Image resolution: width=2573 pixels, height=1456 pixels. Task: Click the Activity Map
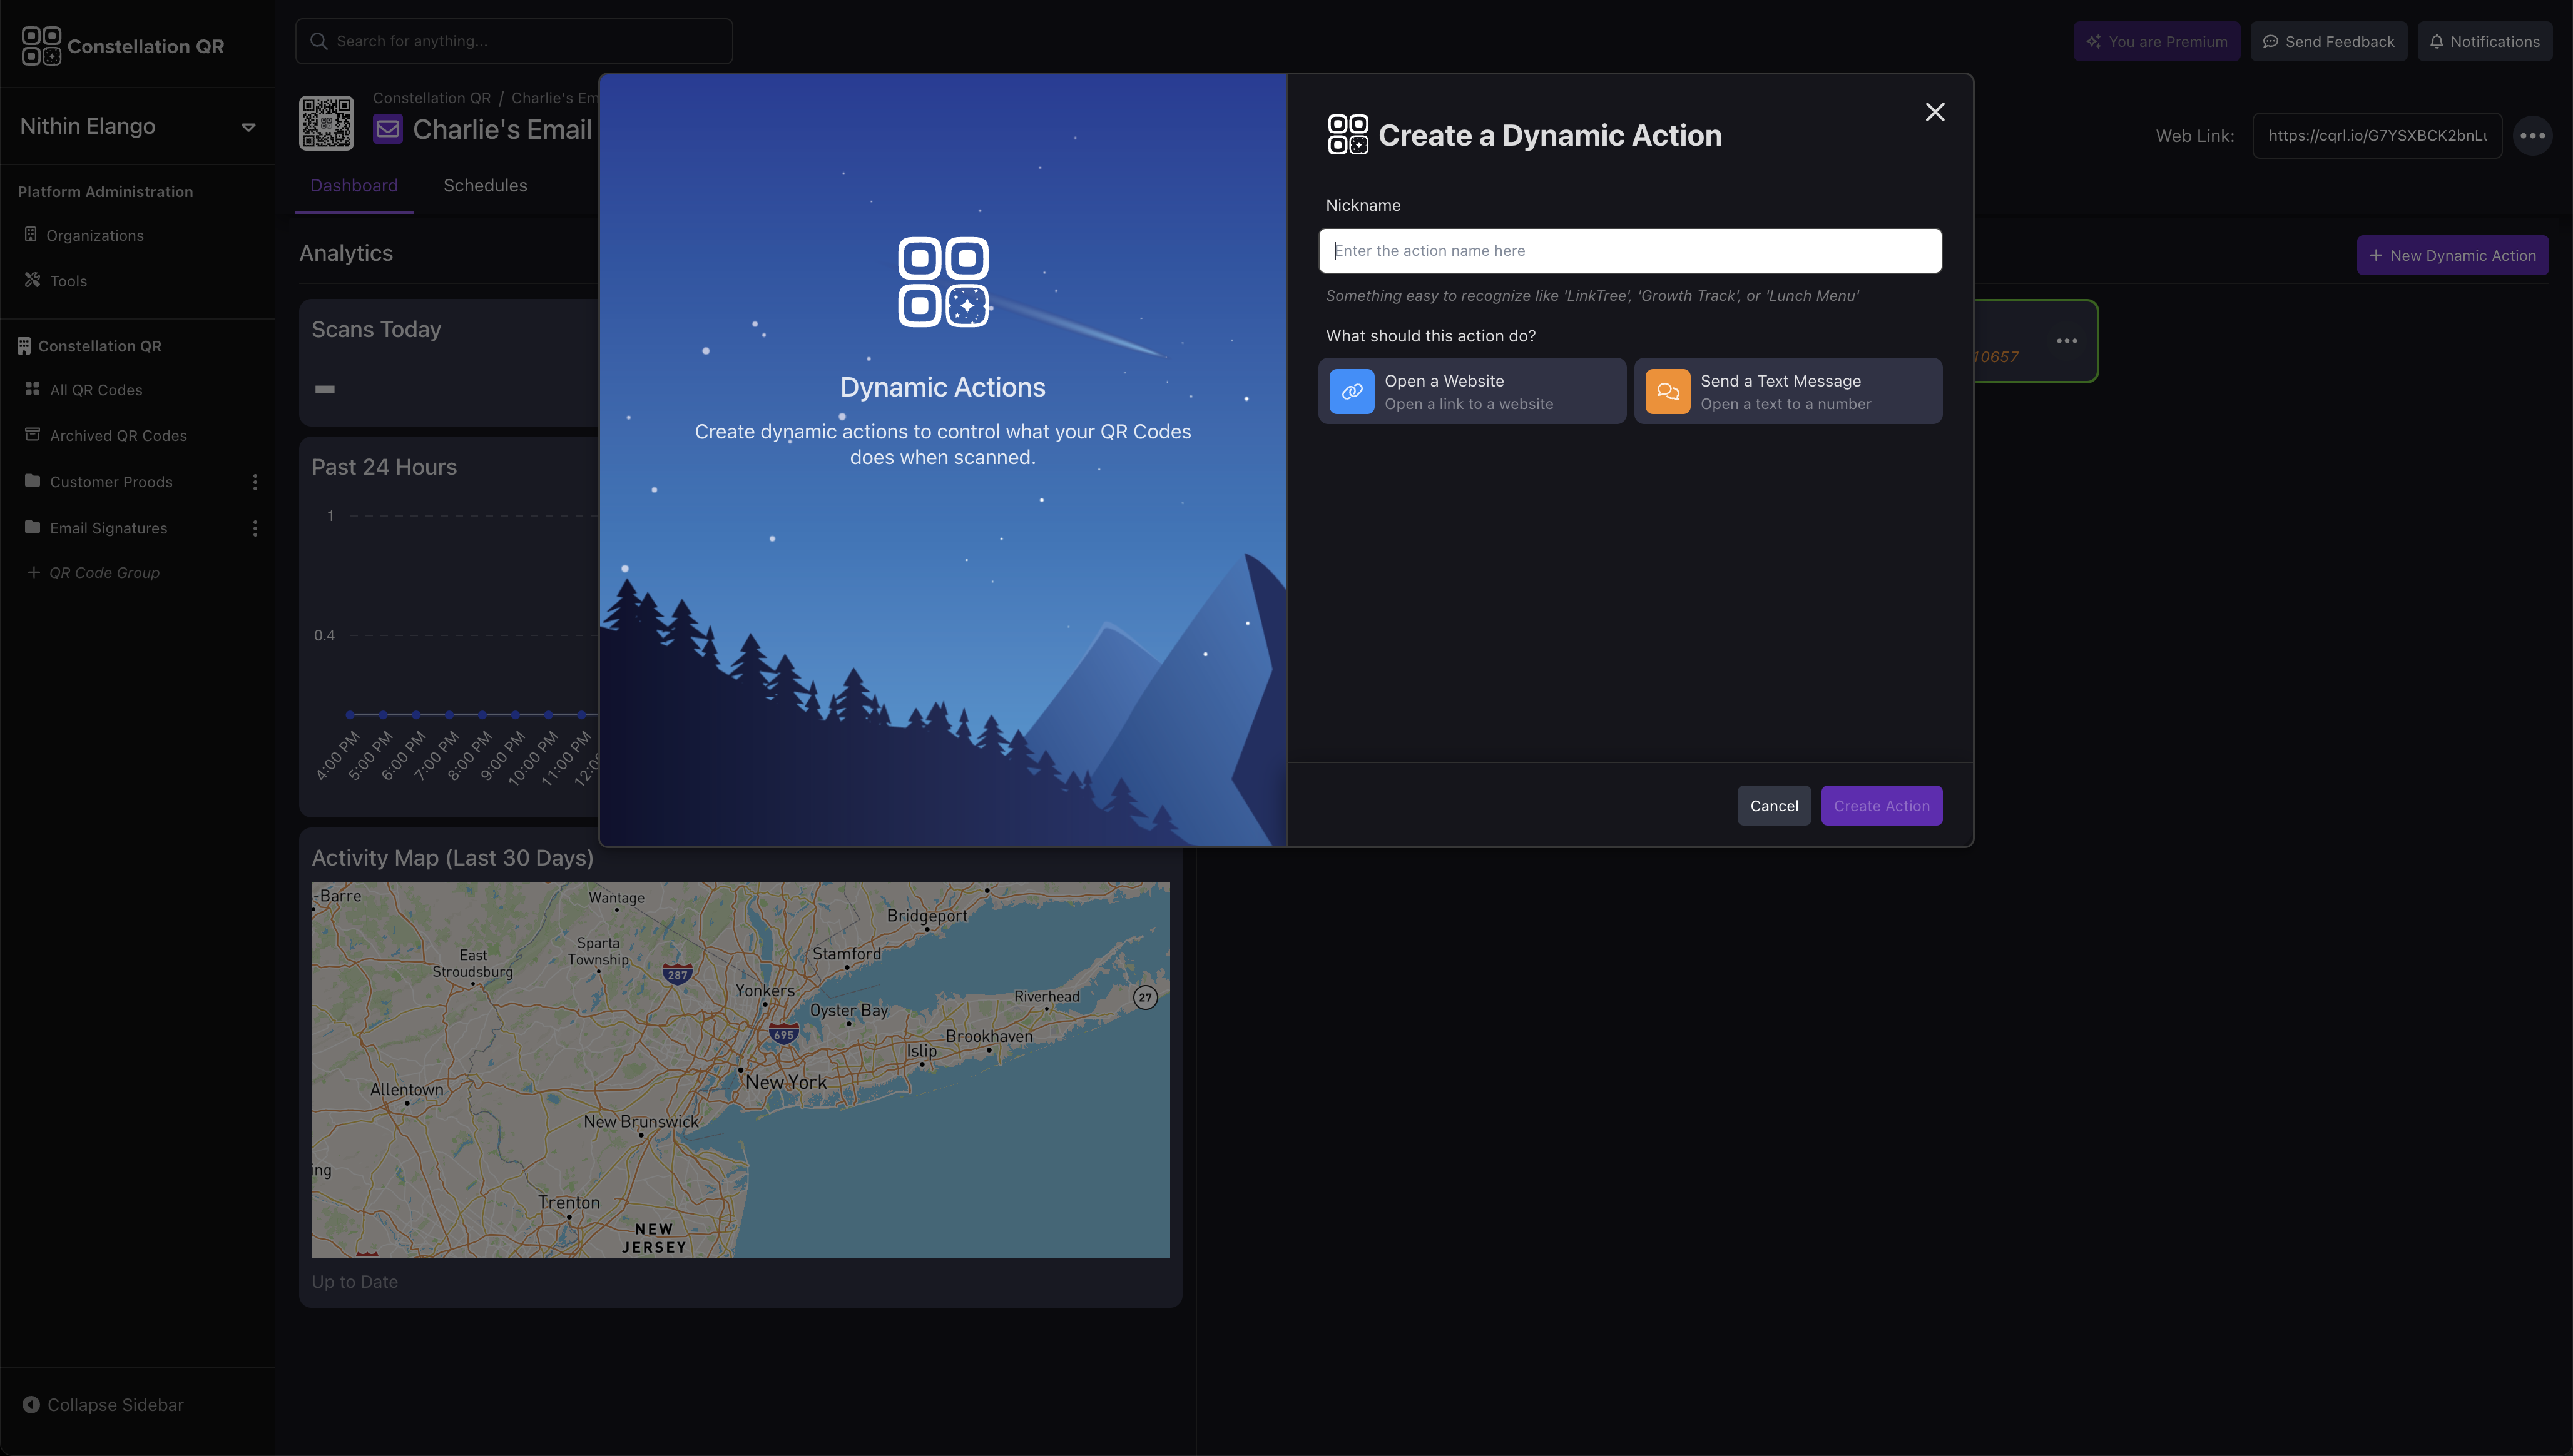pos(740,1069)
